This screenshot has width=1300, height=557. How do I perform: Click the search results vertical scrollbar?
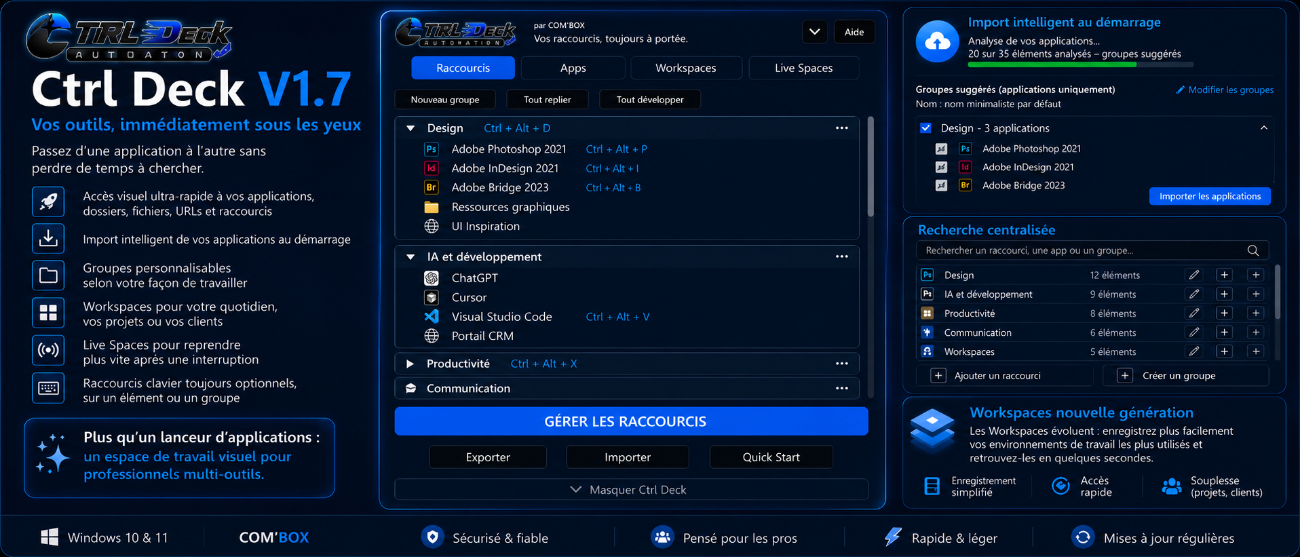point(1278,292)
